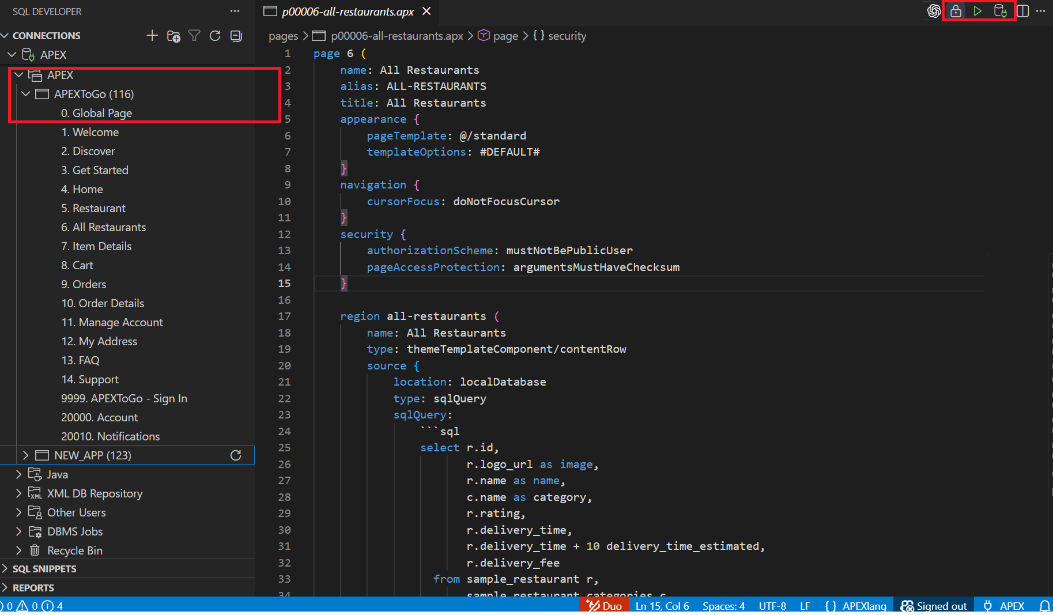This screenshot has height=615, width=1053.
Task: Open 12. My Address page
Action: pyautogui.click(x=99, y=341)
